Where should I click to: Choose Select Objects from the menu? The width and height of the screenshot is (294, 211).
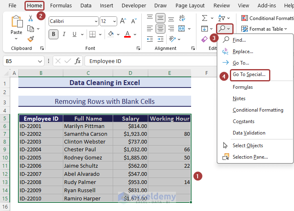coord(248,146)
